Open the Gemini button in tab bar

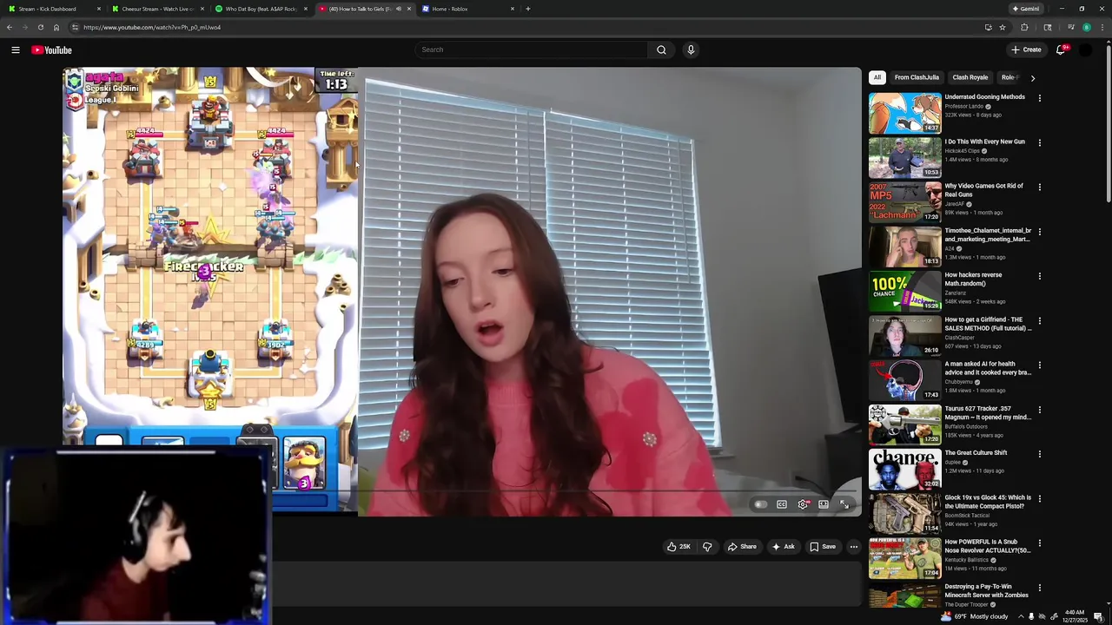tap(1025, 9)
